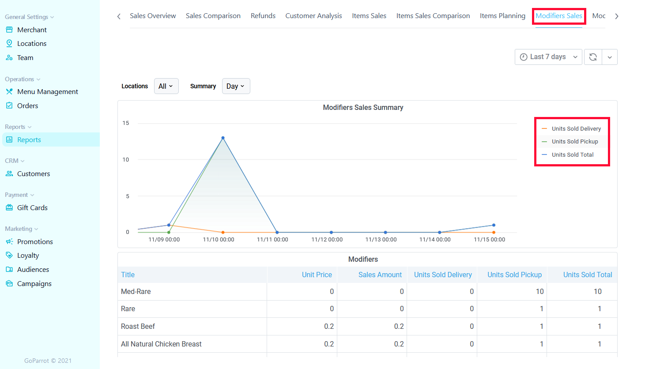Click the 11/10 peak data point
This screenshot has height=369, width=645.
tap(223, 138)
